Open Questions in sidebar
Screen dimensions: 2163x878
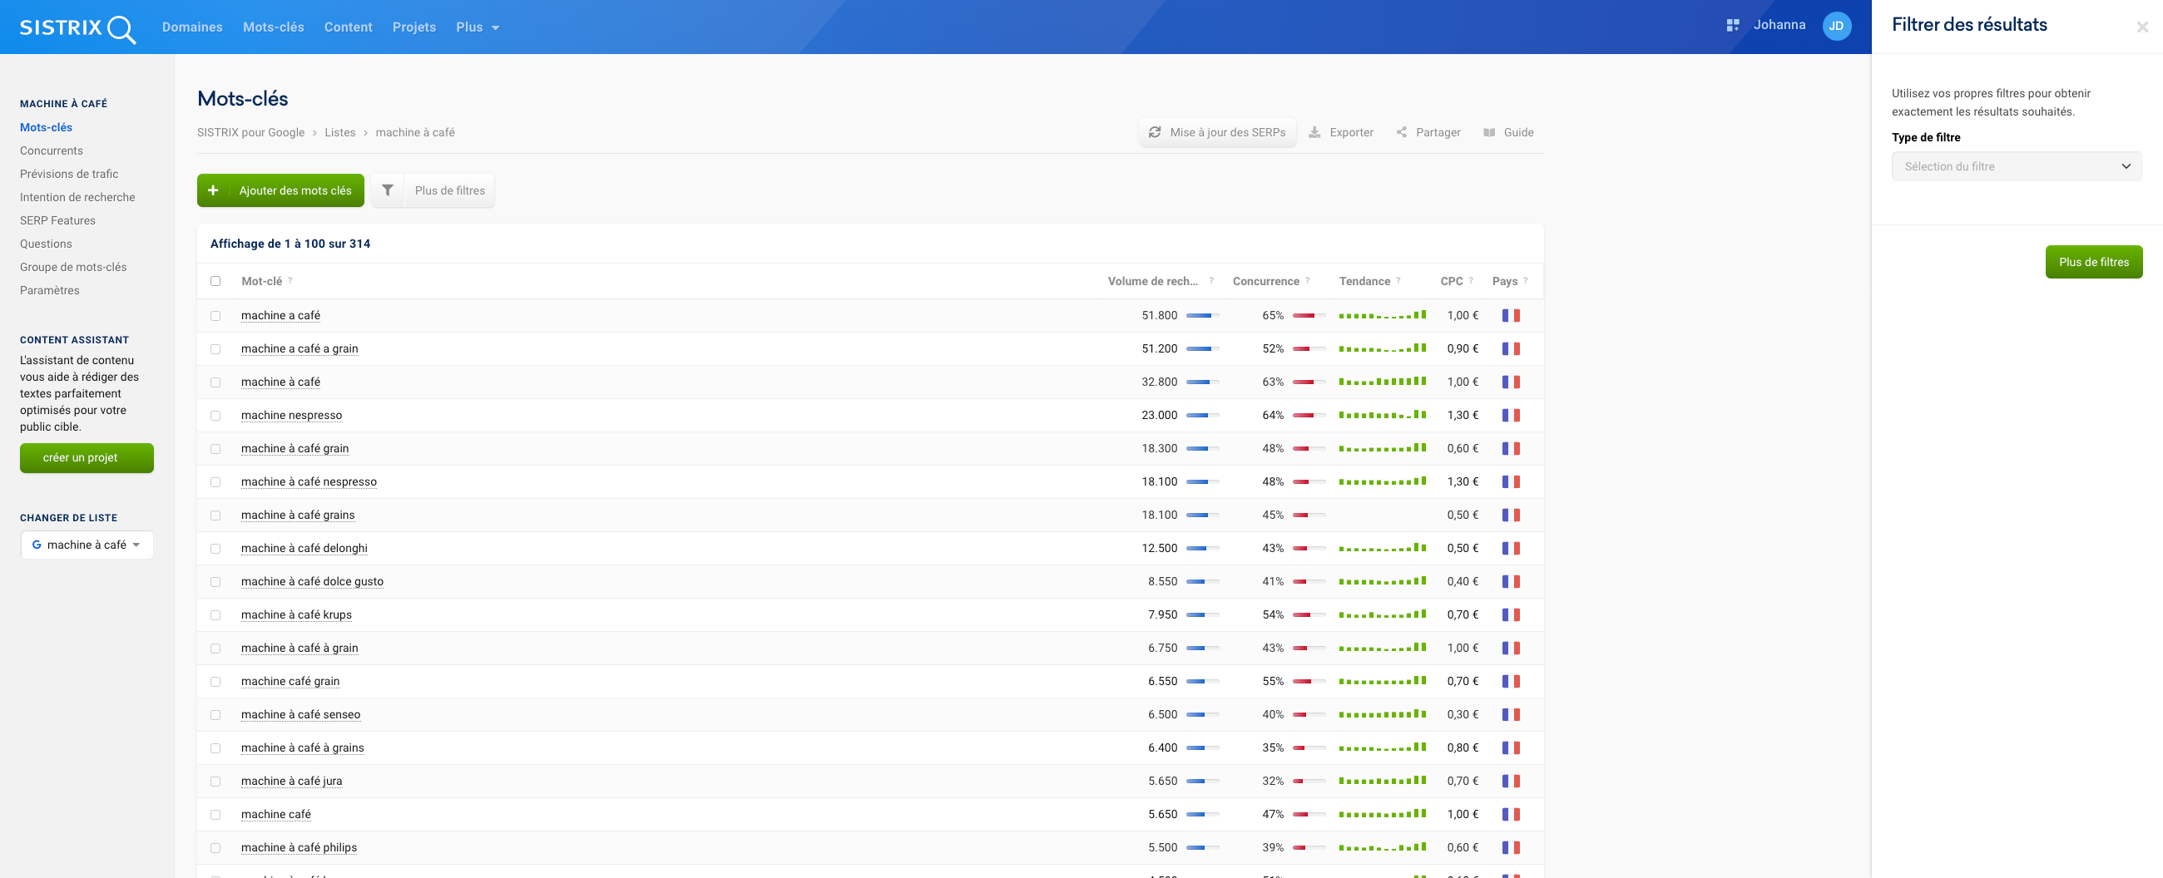coord(46,244)
